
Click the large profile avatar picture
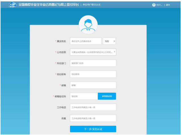pyautogui.click(x=88, y=25)
